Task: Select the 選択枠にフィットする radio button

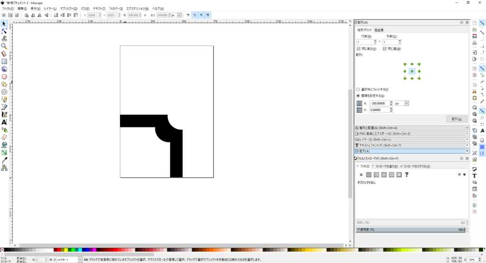Action: pyautogui.click(x=358, y=90)
